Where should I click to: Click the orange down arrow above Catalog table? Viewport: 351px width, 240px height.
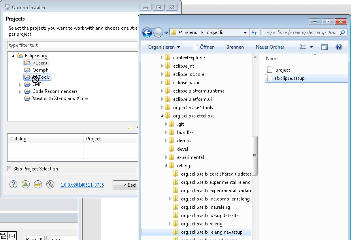point(130,128)
